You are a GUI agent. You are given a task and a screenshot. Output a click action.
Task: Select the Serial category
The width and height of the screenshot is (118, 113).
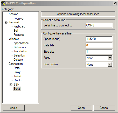[17, 89]
